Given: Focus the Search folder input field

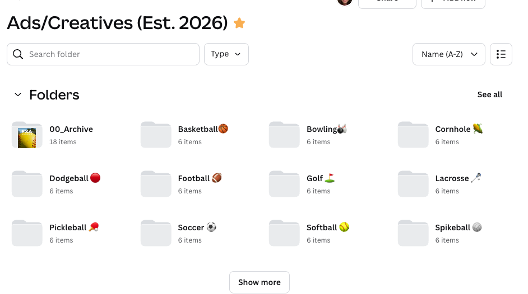Looking at the screenshot, I should click(x=112, y=54).
